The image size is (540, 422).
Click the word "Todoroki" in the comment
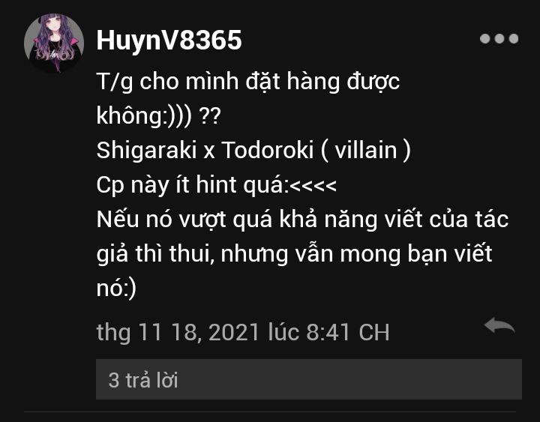268,150
